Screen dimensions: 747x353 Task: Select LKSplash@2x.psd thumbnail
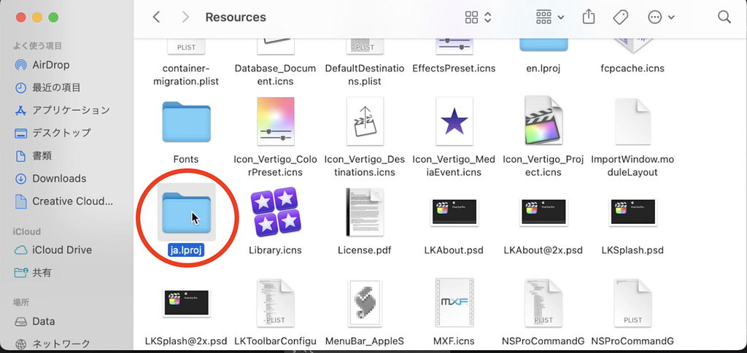[x=186, y=302]
